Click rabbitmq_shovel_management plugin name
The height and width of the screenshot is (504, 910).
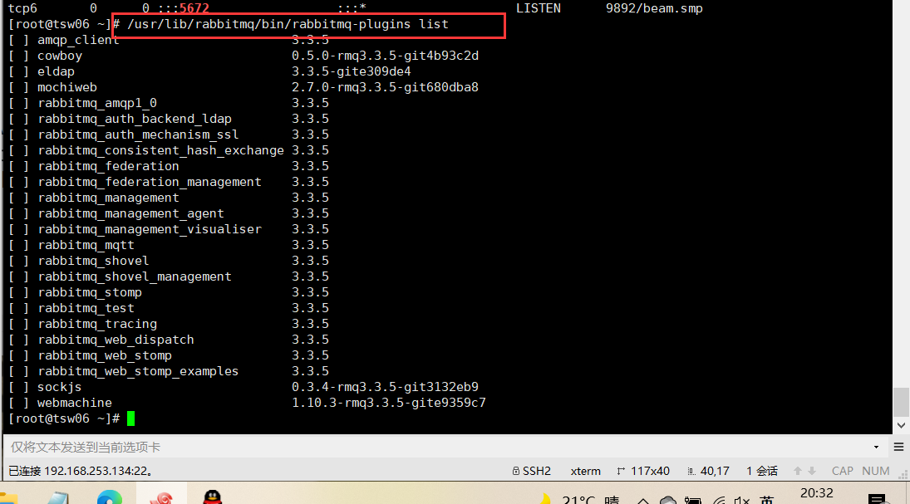[135, 276]
